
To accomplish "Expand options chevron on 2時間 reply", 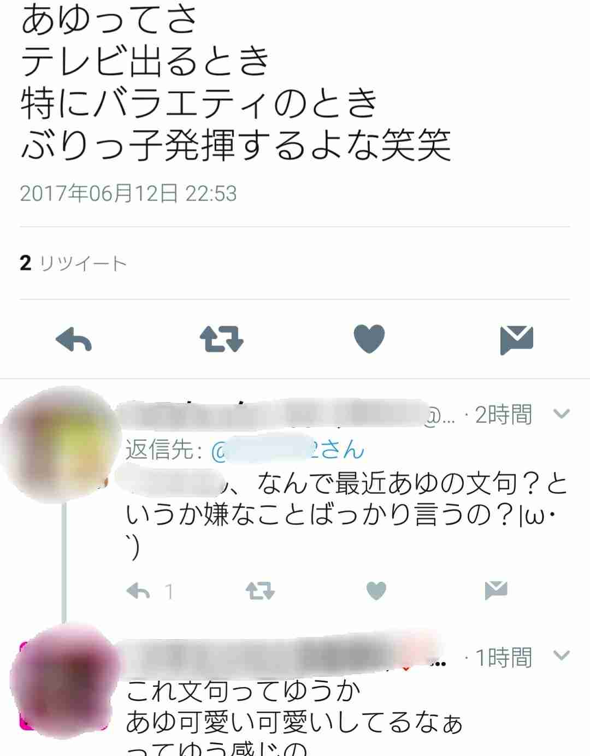I will (562, 414).
